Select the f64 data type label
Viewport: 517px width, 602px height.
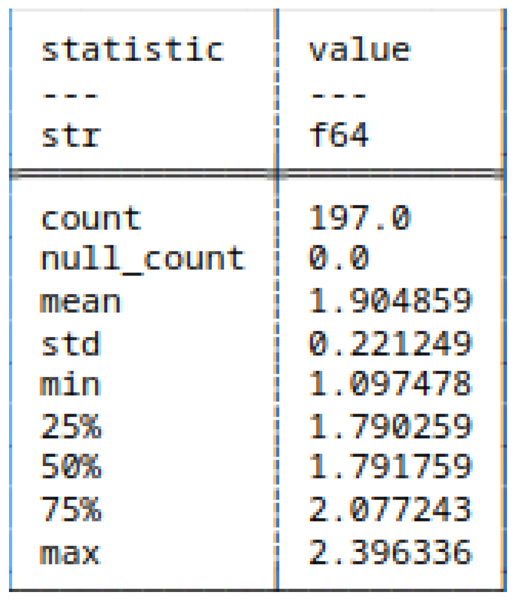tap(339, 135)
